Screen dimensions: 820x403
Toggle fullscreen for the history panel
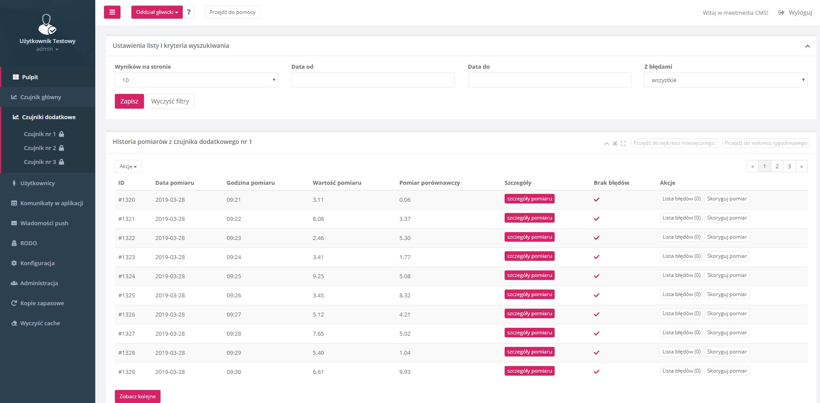(x=623, y=143)
